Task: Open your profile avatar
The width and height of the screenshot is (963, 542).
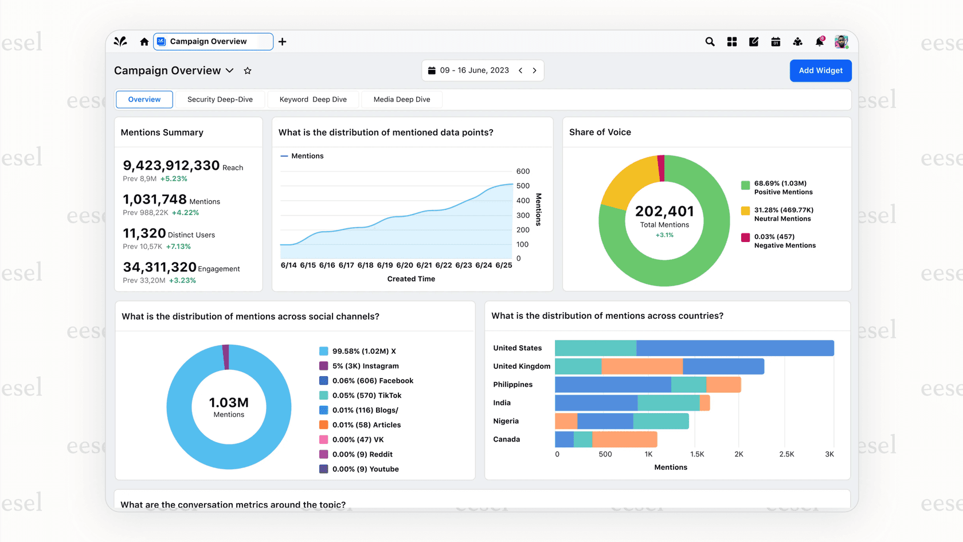Action: (x=841, y=41)
